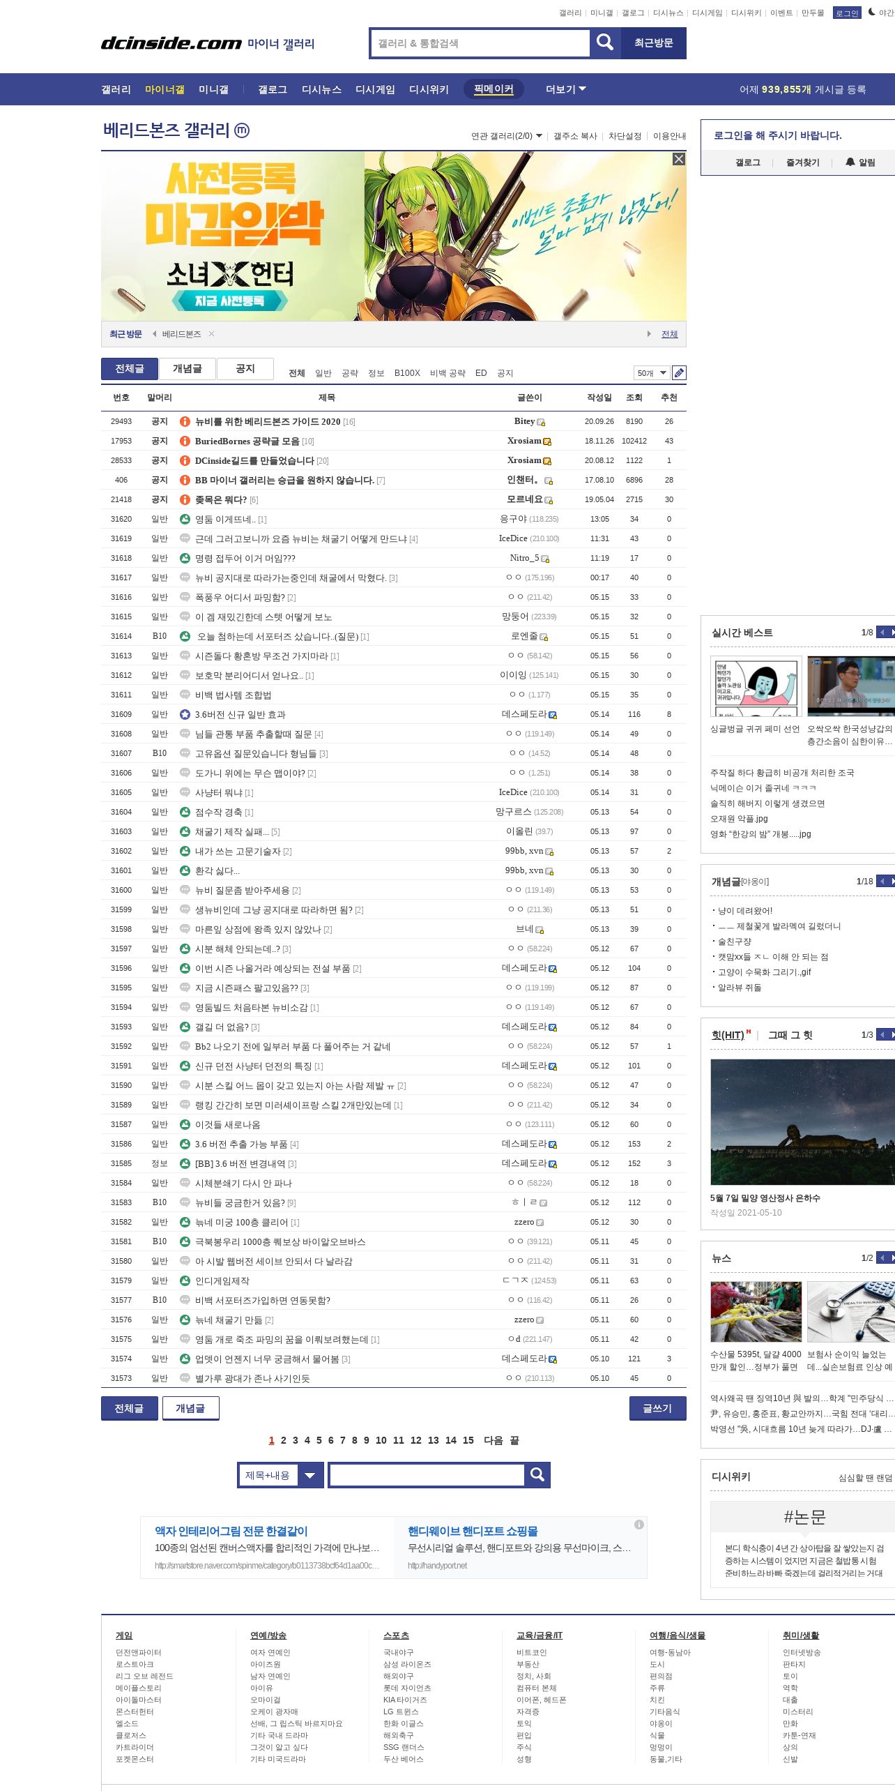The height and width of the screenshot is (1791, 895).
Task: Go to previous page of 개념글 panel
Action: (x=882, y=881)
